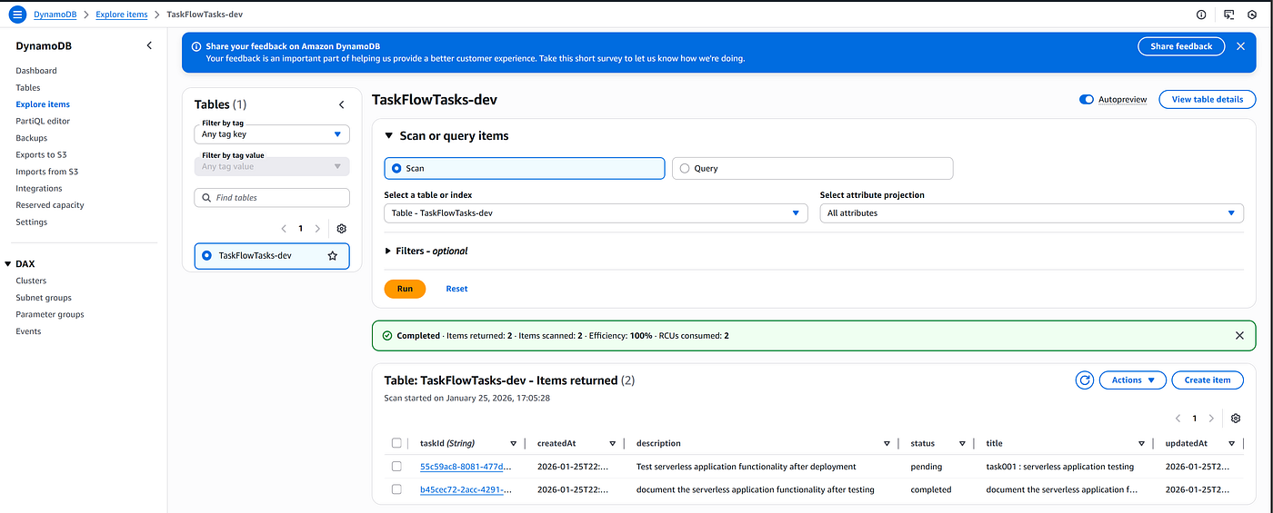Favorite TaskFlowTasks-dev with star icon

(333, 256)
